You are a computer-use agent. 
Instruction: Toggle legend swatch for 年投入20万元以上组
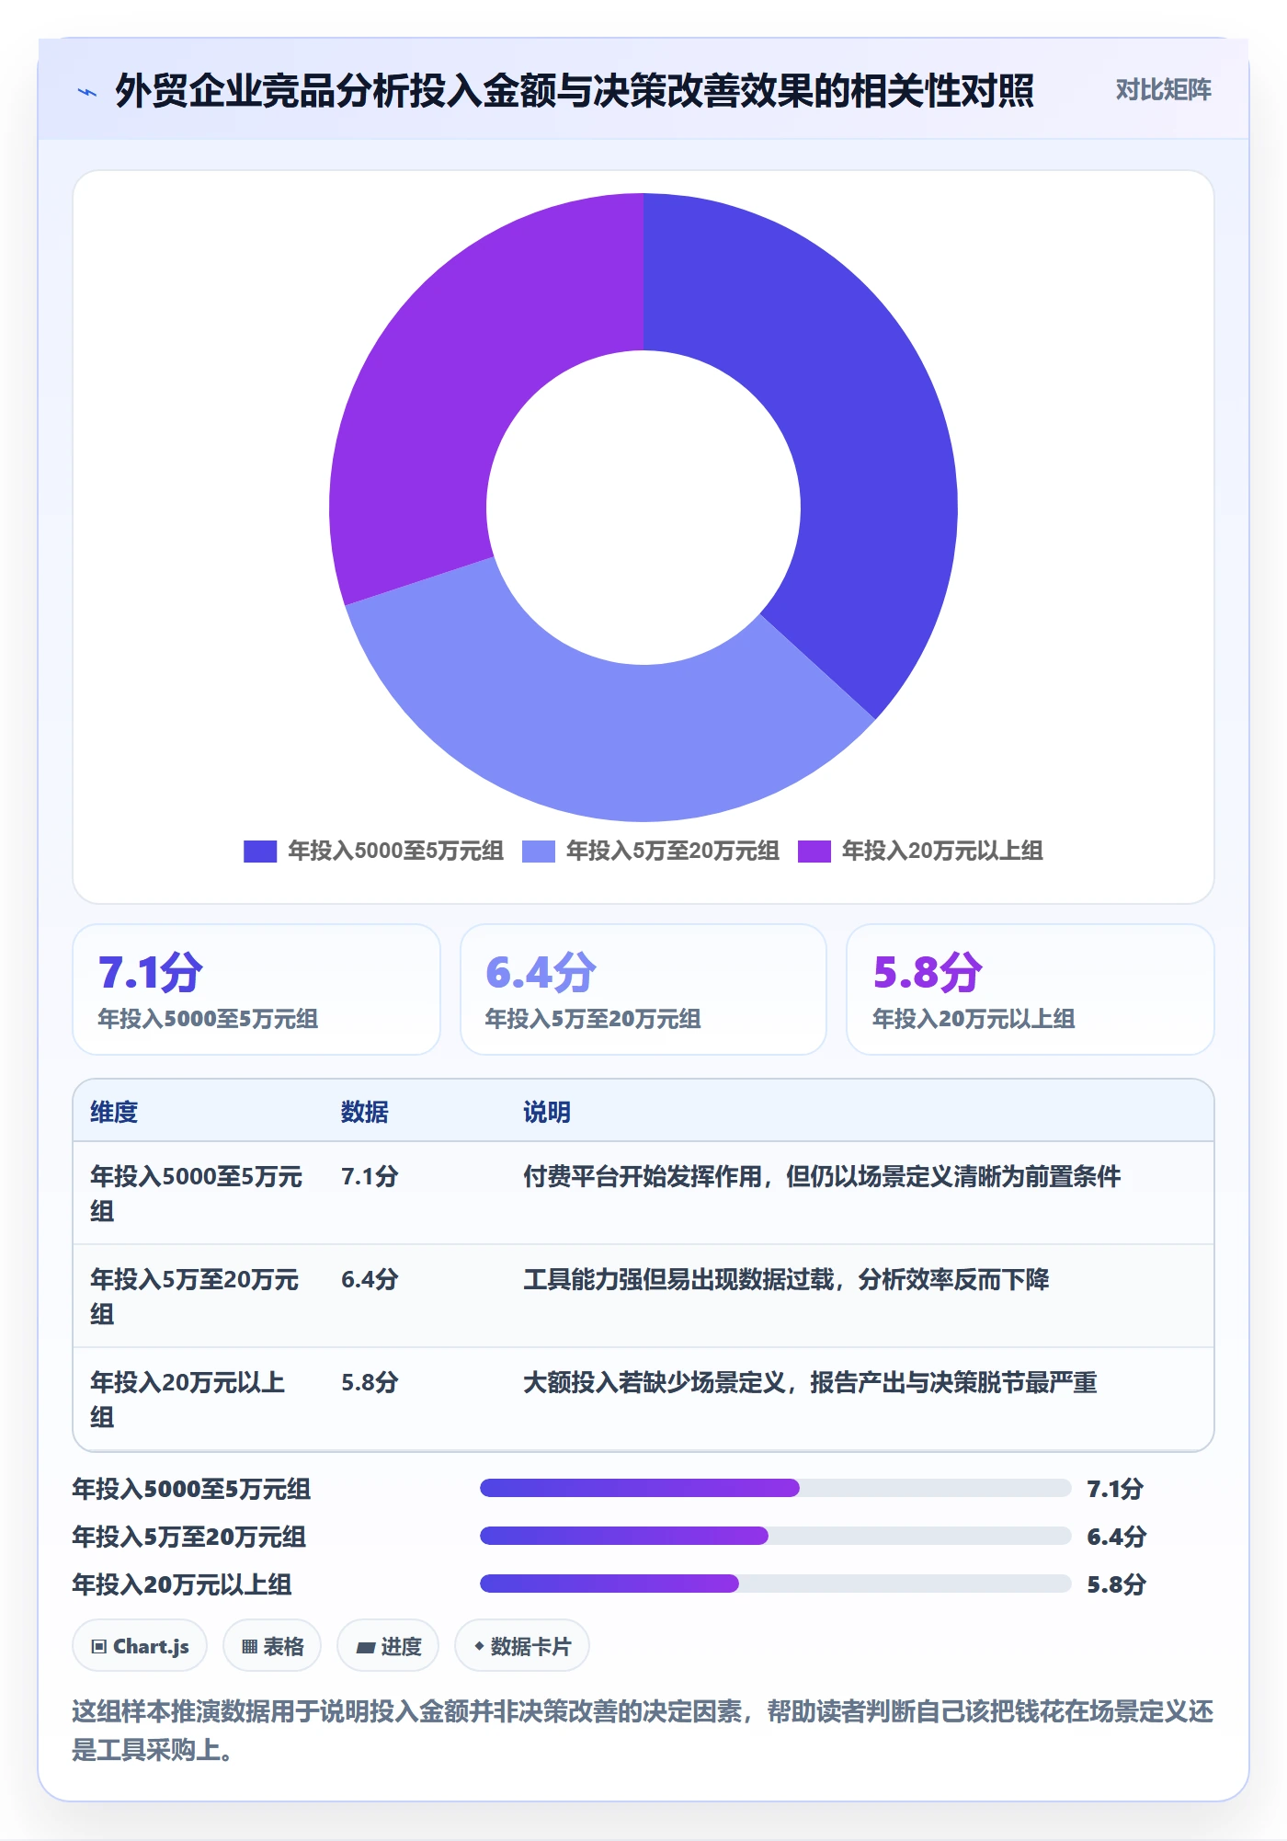pyautogui.click(x=814, y=852)
